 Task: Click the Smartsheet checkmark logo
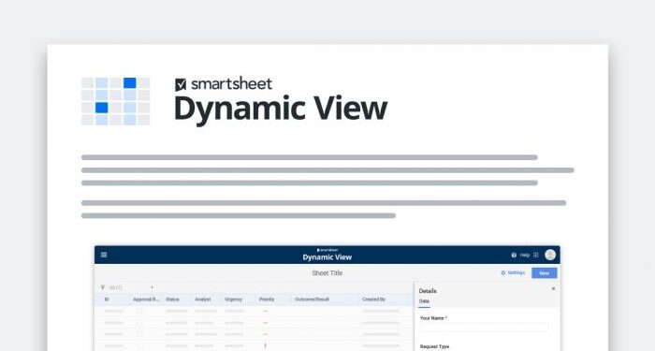tap(181, 84)
